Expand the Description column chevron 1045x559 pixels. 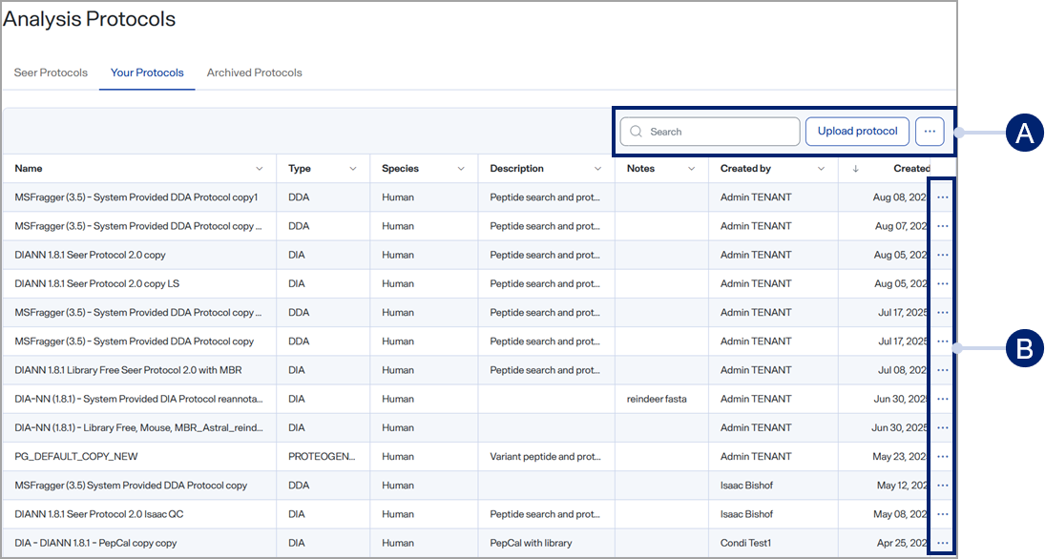(x=597, y=169)
